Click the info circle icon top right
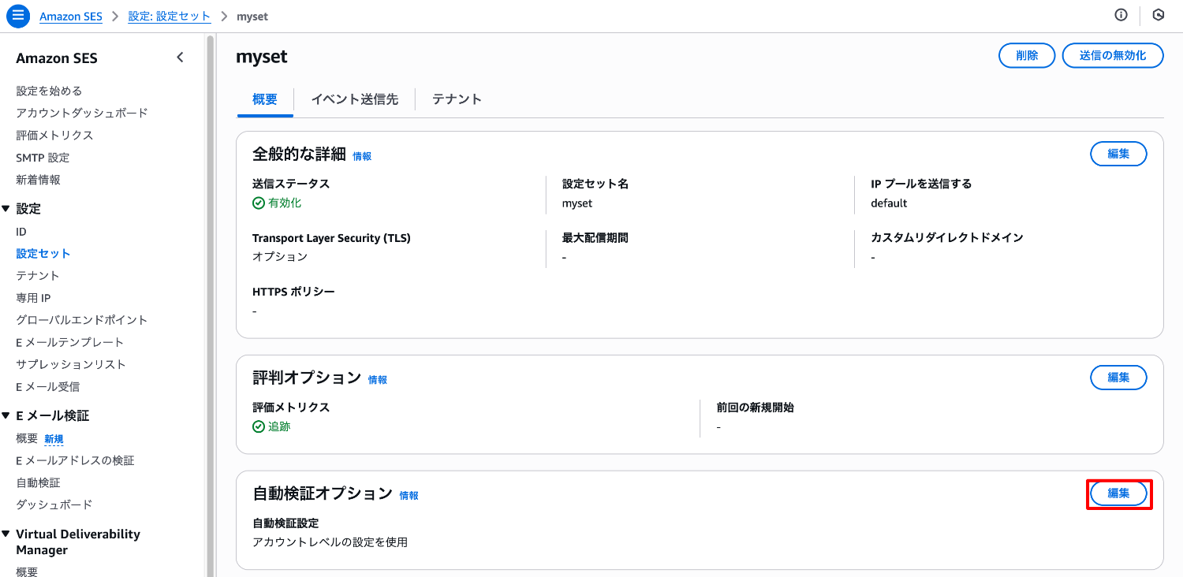 point(1121,15)
